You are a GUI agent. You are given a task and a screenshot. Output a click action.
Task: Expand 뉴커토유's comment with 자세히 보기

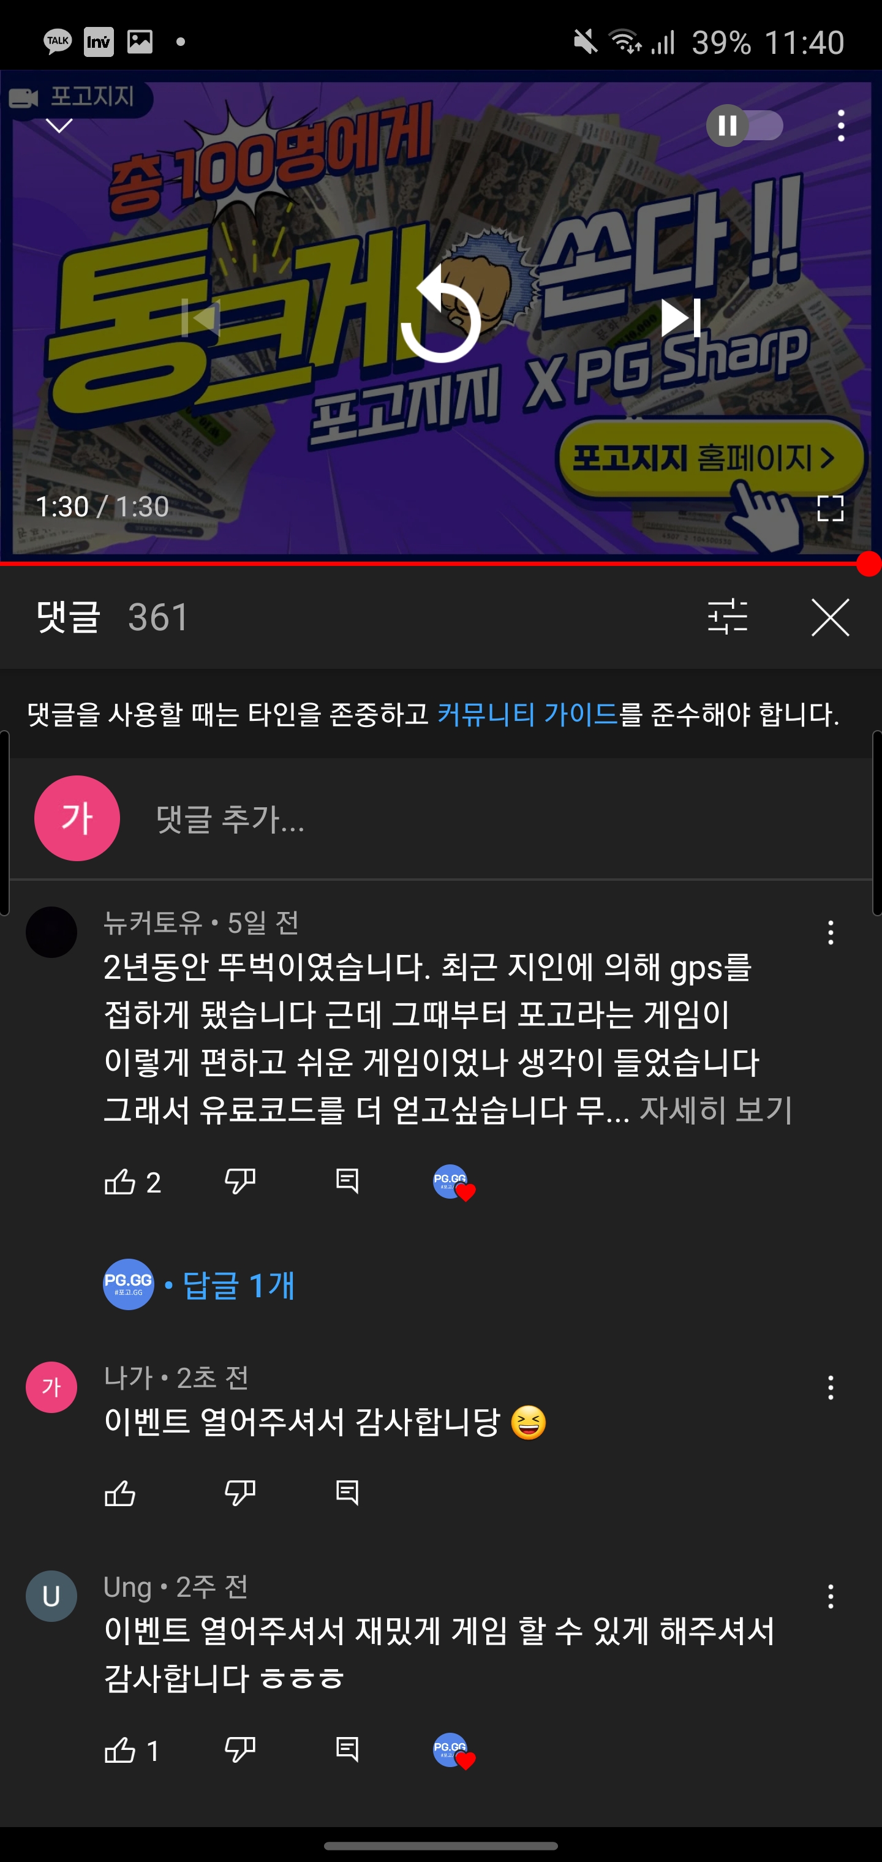(715, 1109)
